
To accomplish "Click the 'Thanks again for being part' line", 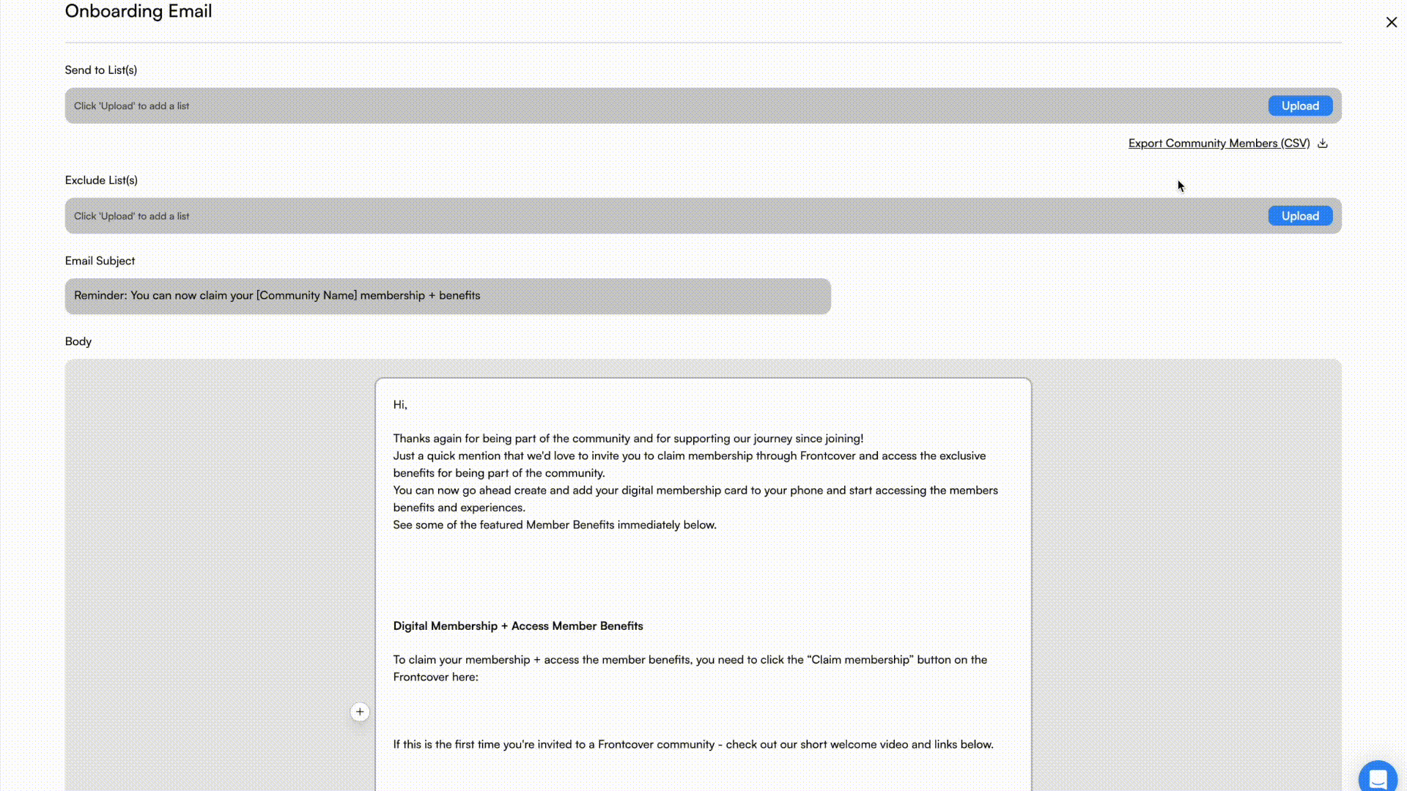I will pos(628,439).
